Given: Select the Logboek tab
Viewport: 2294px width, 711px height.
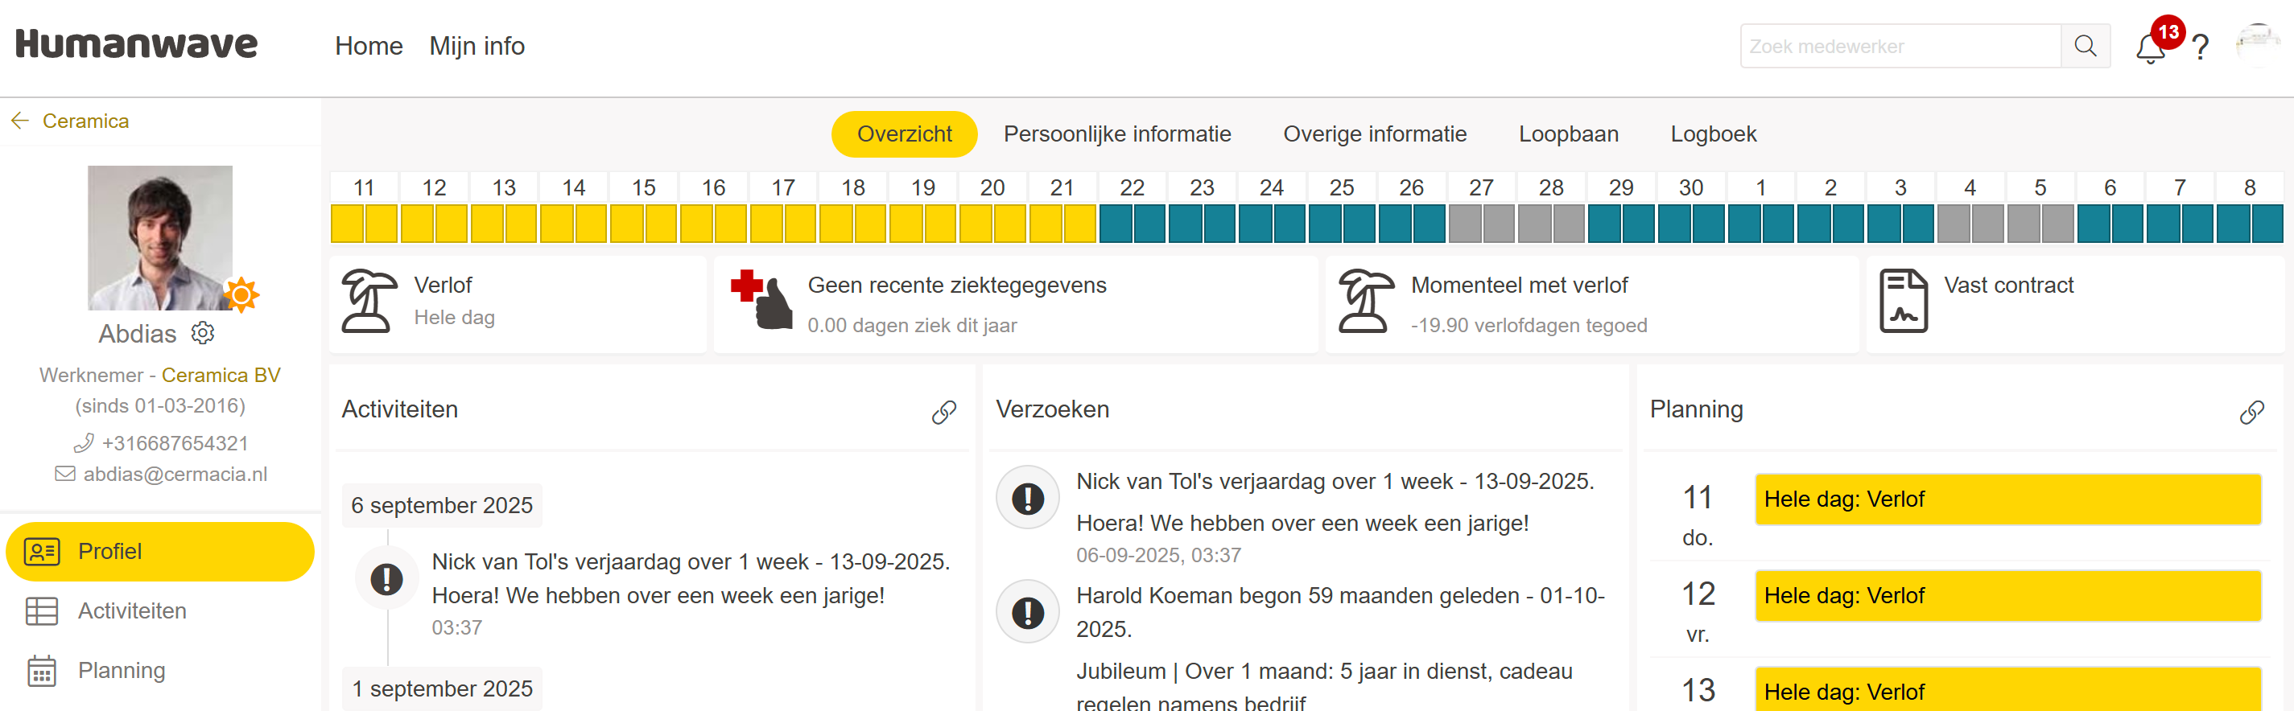Looking at the screenshot, I should point(1713,134).
